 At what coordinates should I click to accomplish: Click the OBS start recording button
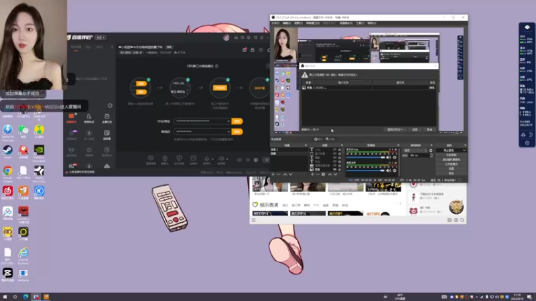point(451,155)
